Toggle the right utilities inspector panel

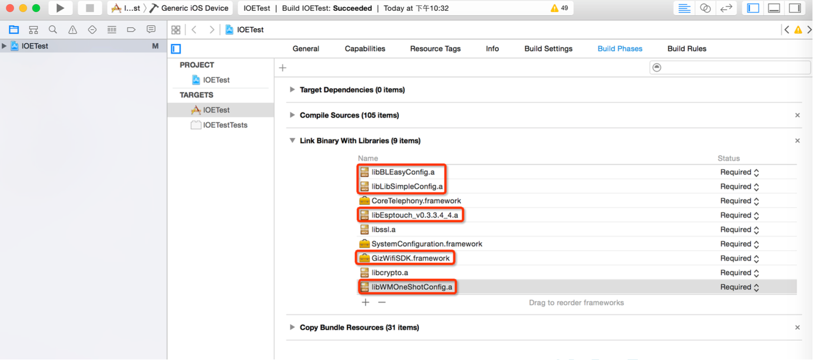(x=795, y=8)
